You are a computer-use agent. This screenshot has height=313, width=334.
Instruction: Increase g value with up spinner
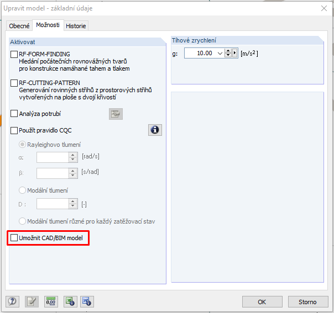tap(228, 51)
